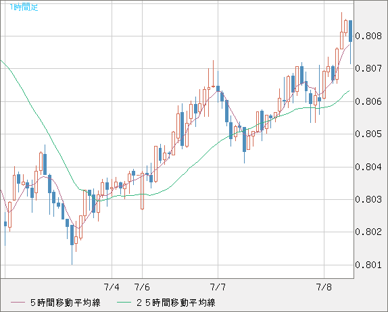This screenshot has height=312, width=388.
Task: Click the 0.804 price axis label
Action: click(x=368, y=167)
